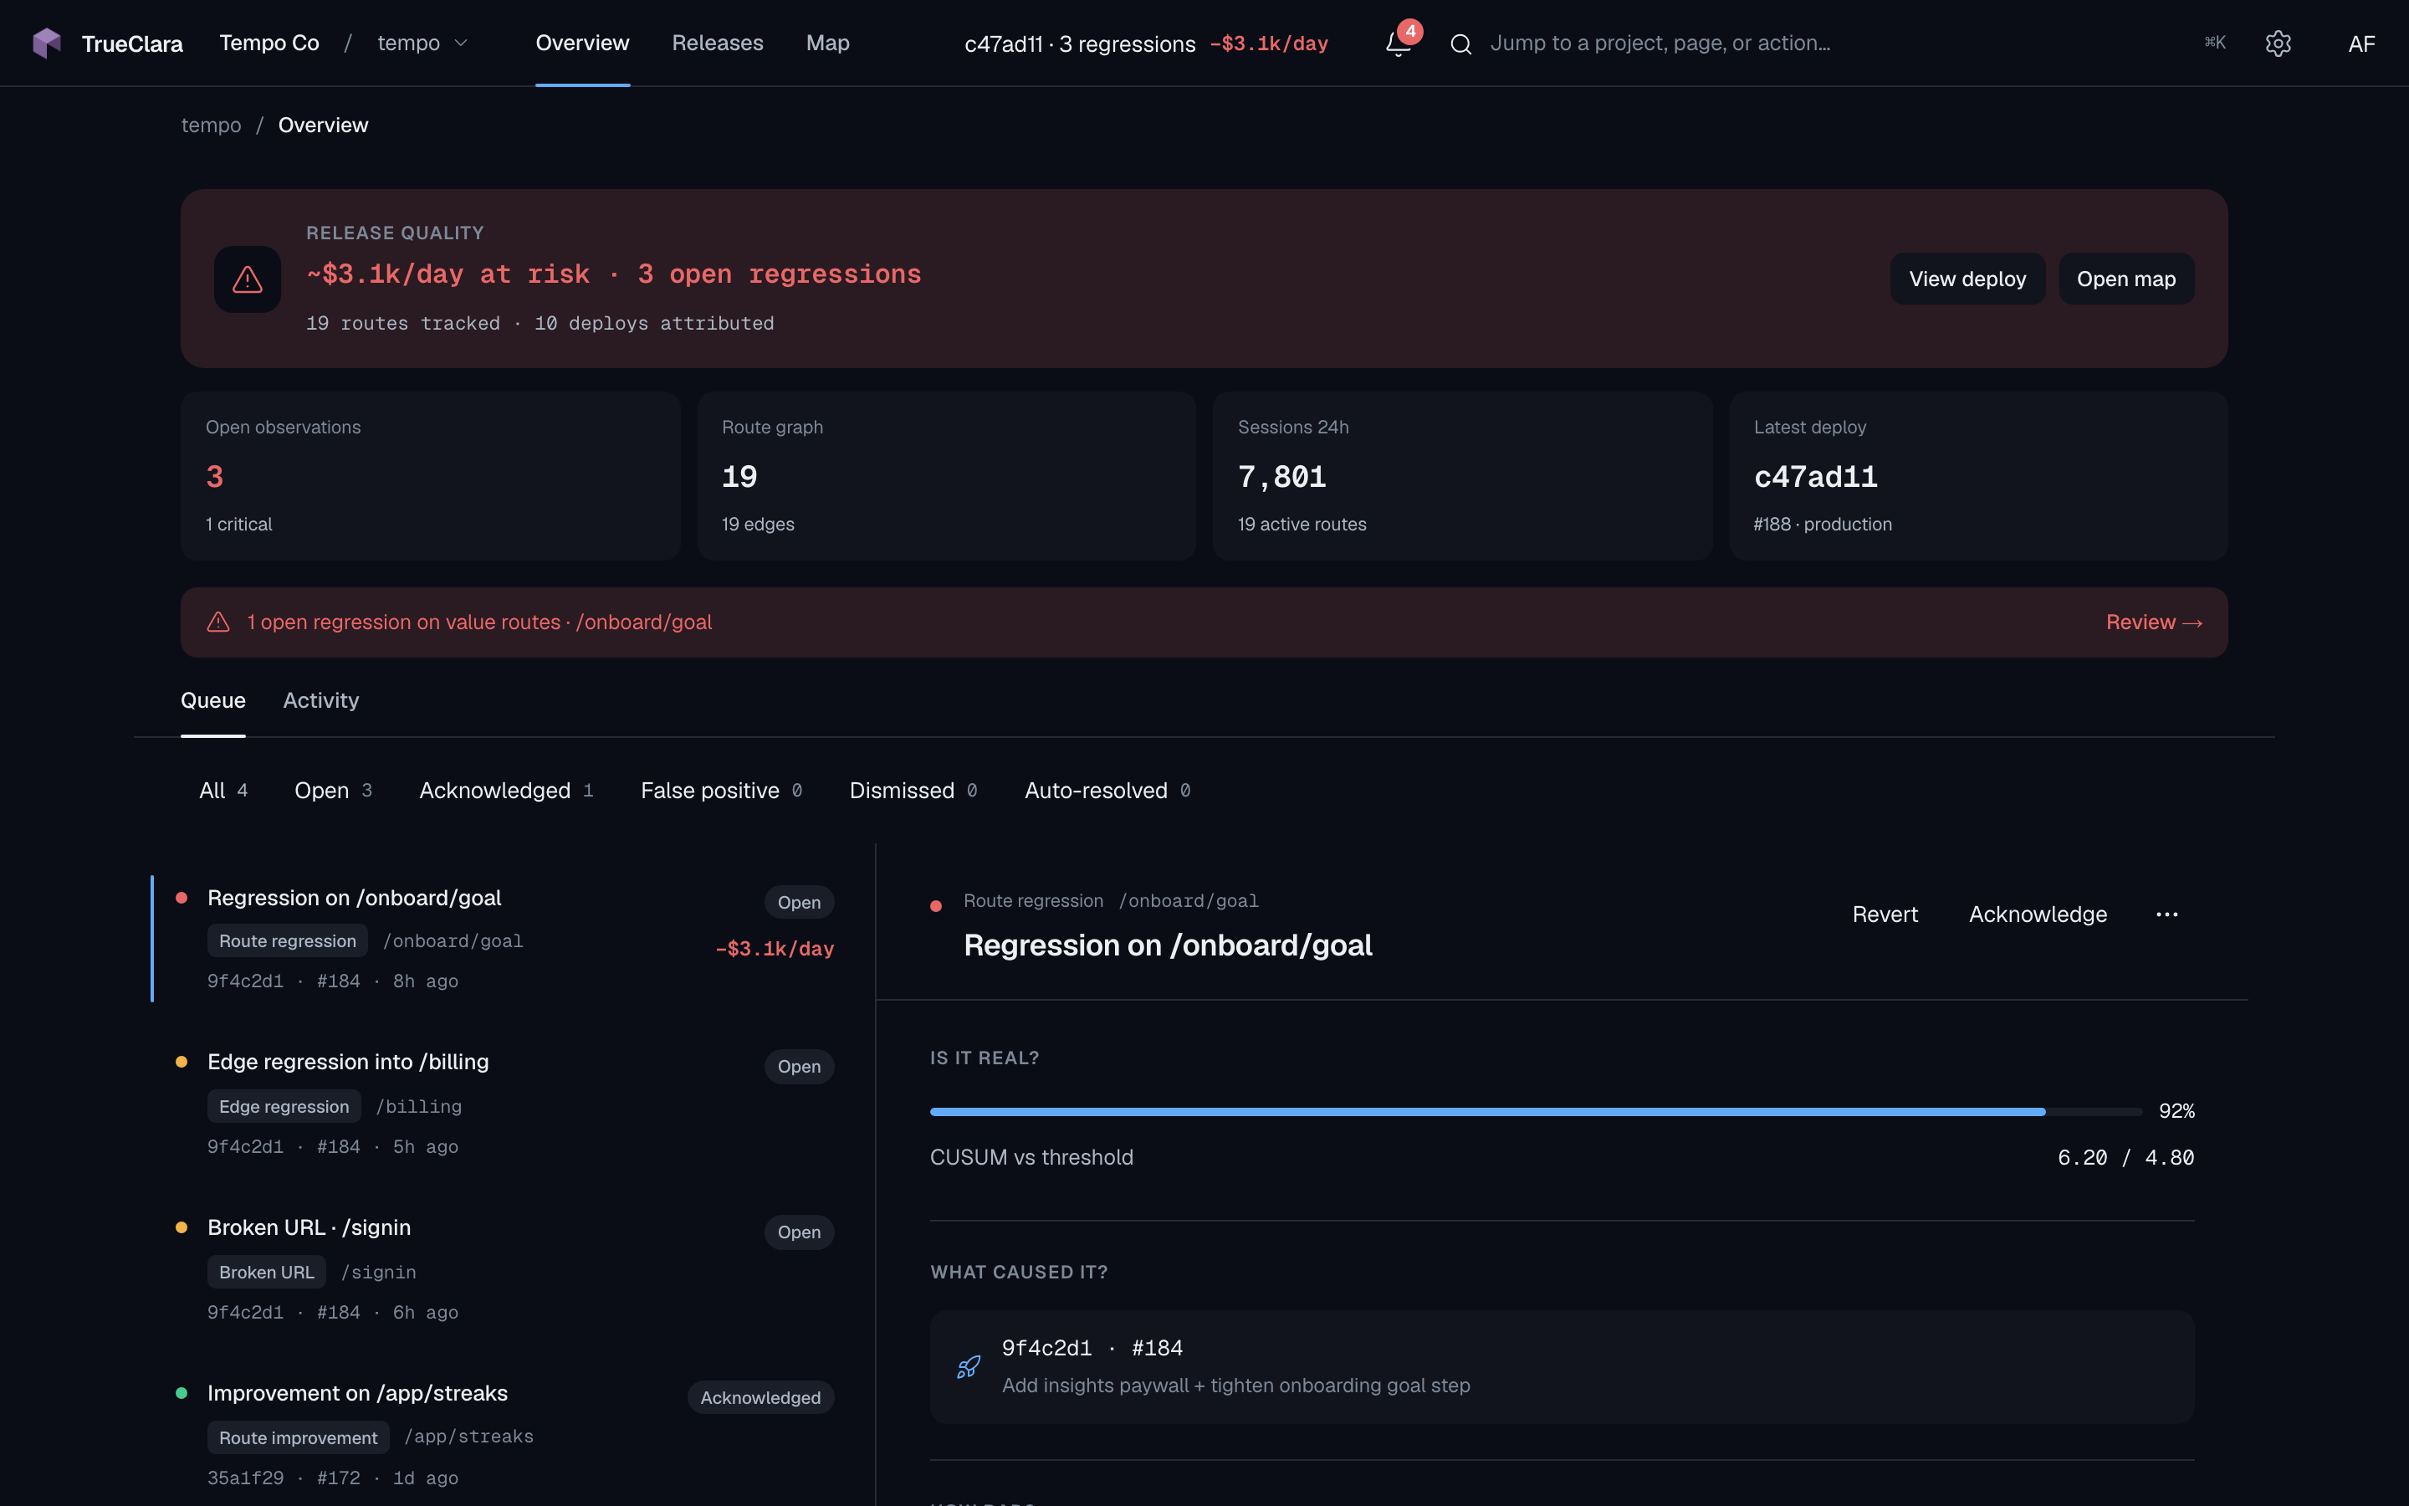
Task: Click the TrueClara cube logo icon
Action: pos(47,43)
